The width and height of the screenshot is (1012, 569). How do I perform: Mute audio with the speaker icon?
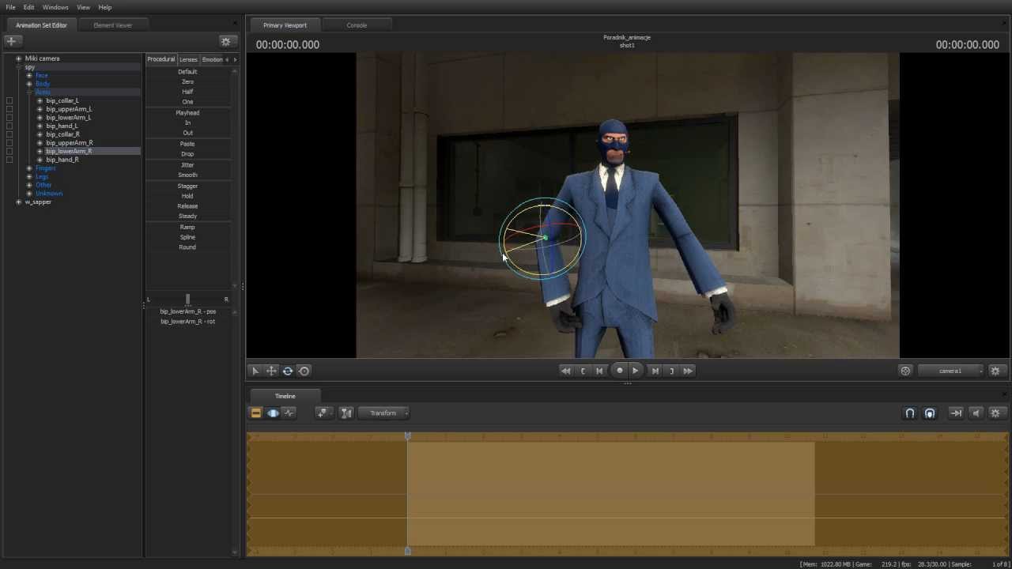[x=976, y=413]
